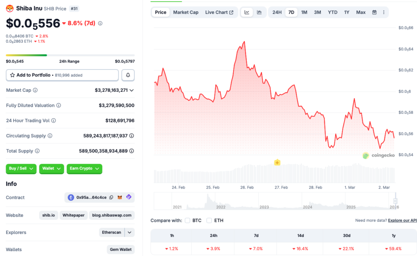This screenshot has height=256, width=417.
Task: Select the 1M timeframe
Action: [x=304, y=12]
